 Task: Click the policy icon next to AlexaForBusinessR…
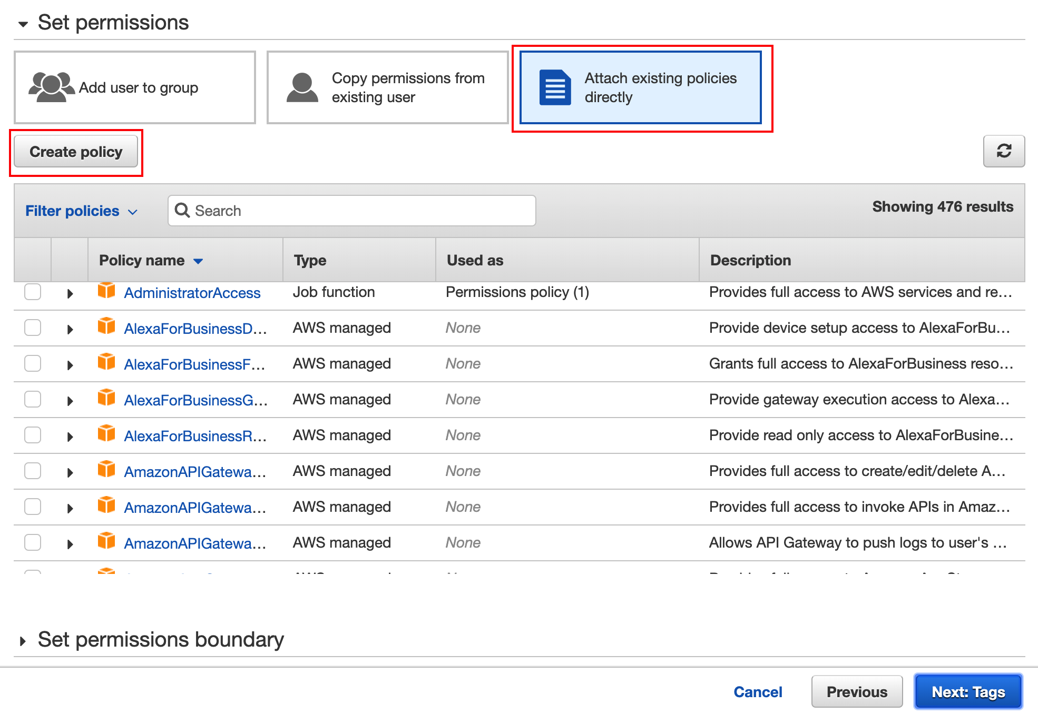[106, 434]
